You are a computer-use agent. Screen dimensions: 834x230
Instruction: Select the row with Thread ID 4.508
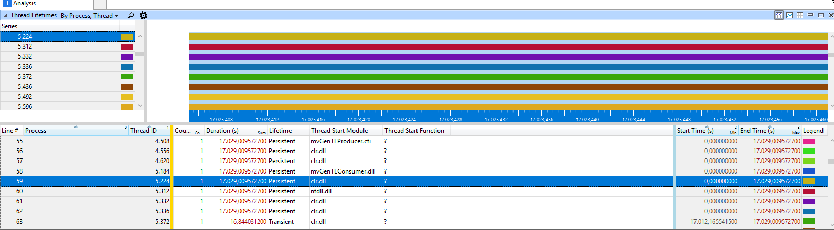click(414, 141)
